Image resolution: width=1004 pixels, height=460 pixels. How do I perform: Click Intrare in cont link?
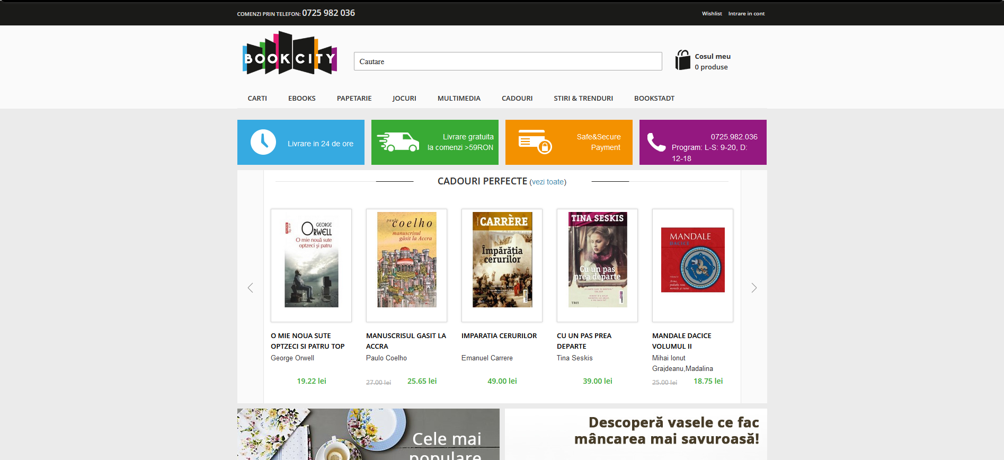click(746, 14)
